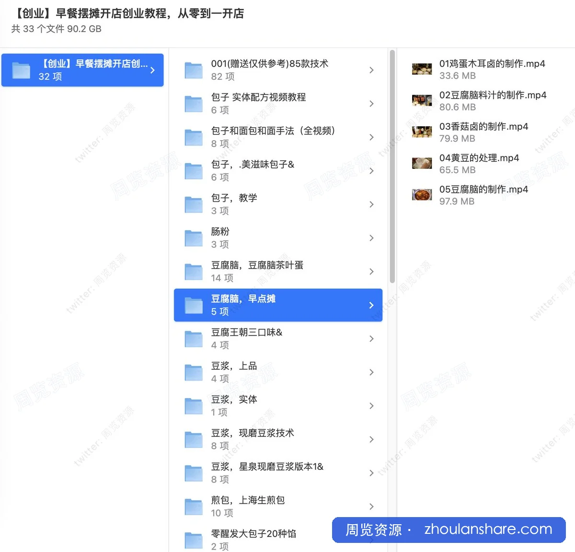The image size is (575, 552).
Task: Select file name 02豆腐脑料汁的制作.mp4
Action: coord(493,95)
